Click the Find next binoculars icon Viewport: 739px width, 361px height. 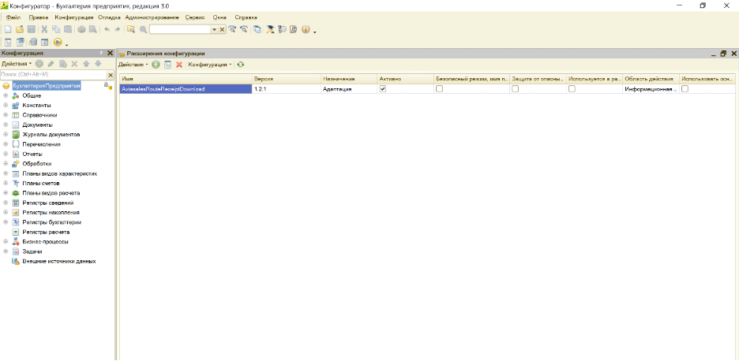232,29
